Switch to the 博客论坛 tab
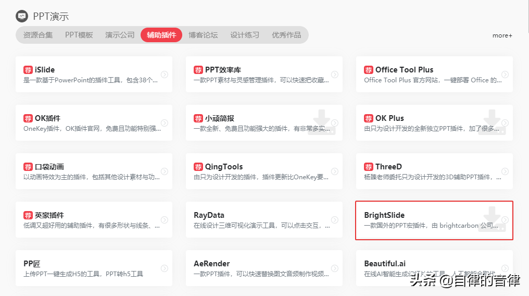The height and width of the screenshot is (296, 529). [203, 35]
